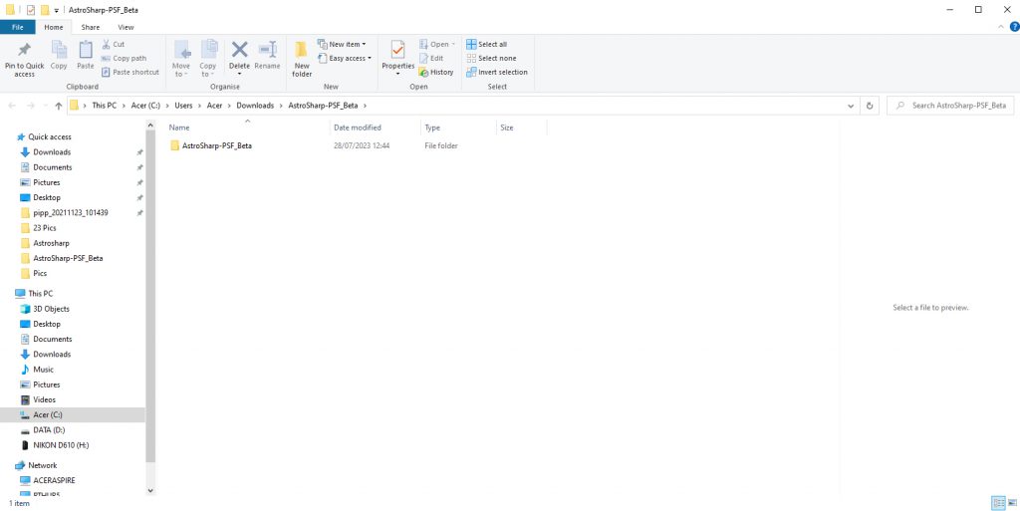Open the Easy access dropdown
The width and height of the screenshot is (1020, 511).
(344, 58)
